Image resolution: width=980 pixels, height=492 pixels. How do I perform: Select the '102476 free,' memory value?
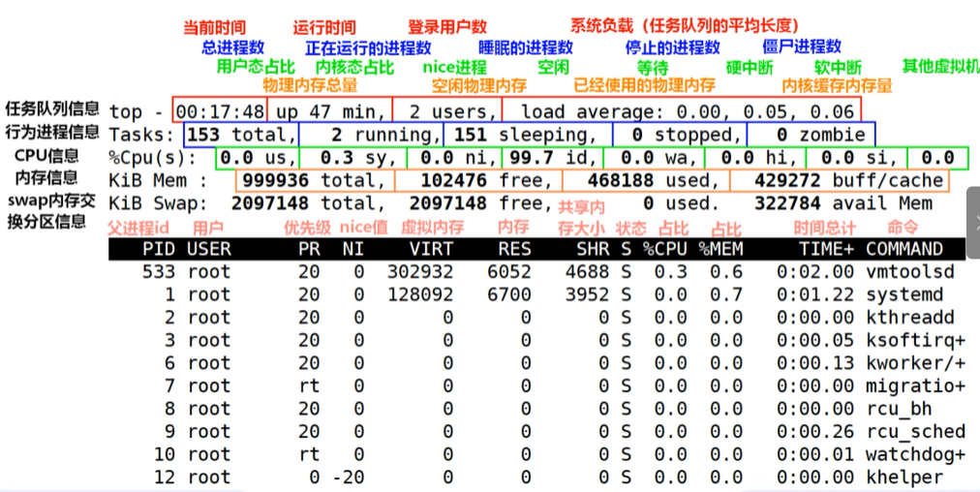coord(487,181)
